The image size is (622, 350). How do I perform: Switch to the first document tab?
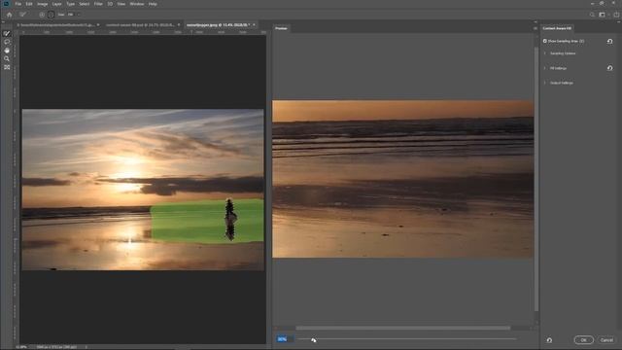tap(55, 25)
